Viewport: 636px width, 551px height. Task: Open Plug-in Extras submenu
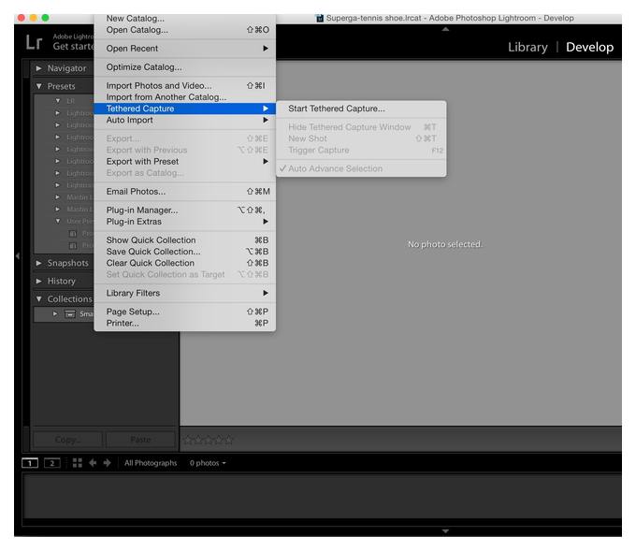pyautogui.click(x=185, y=222)
